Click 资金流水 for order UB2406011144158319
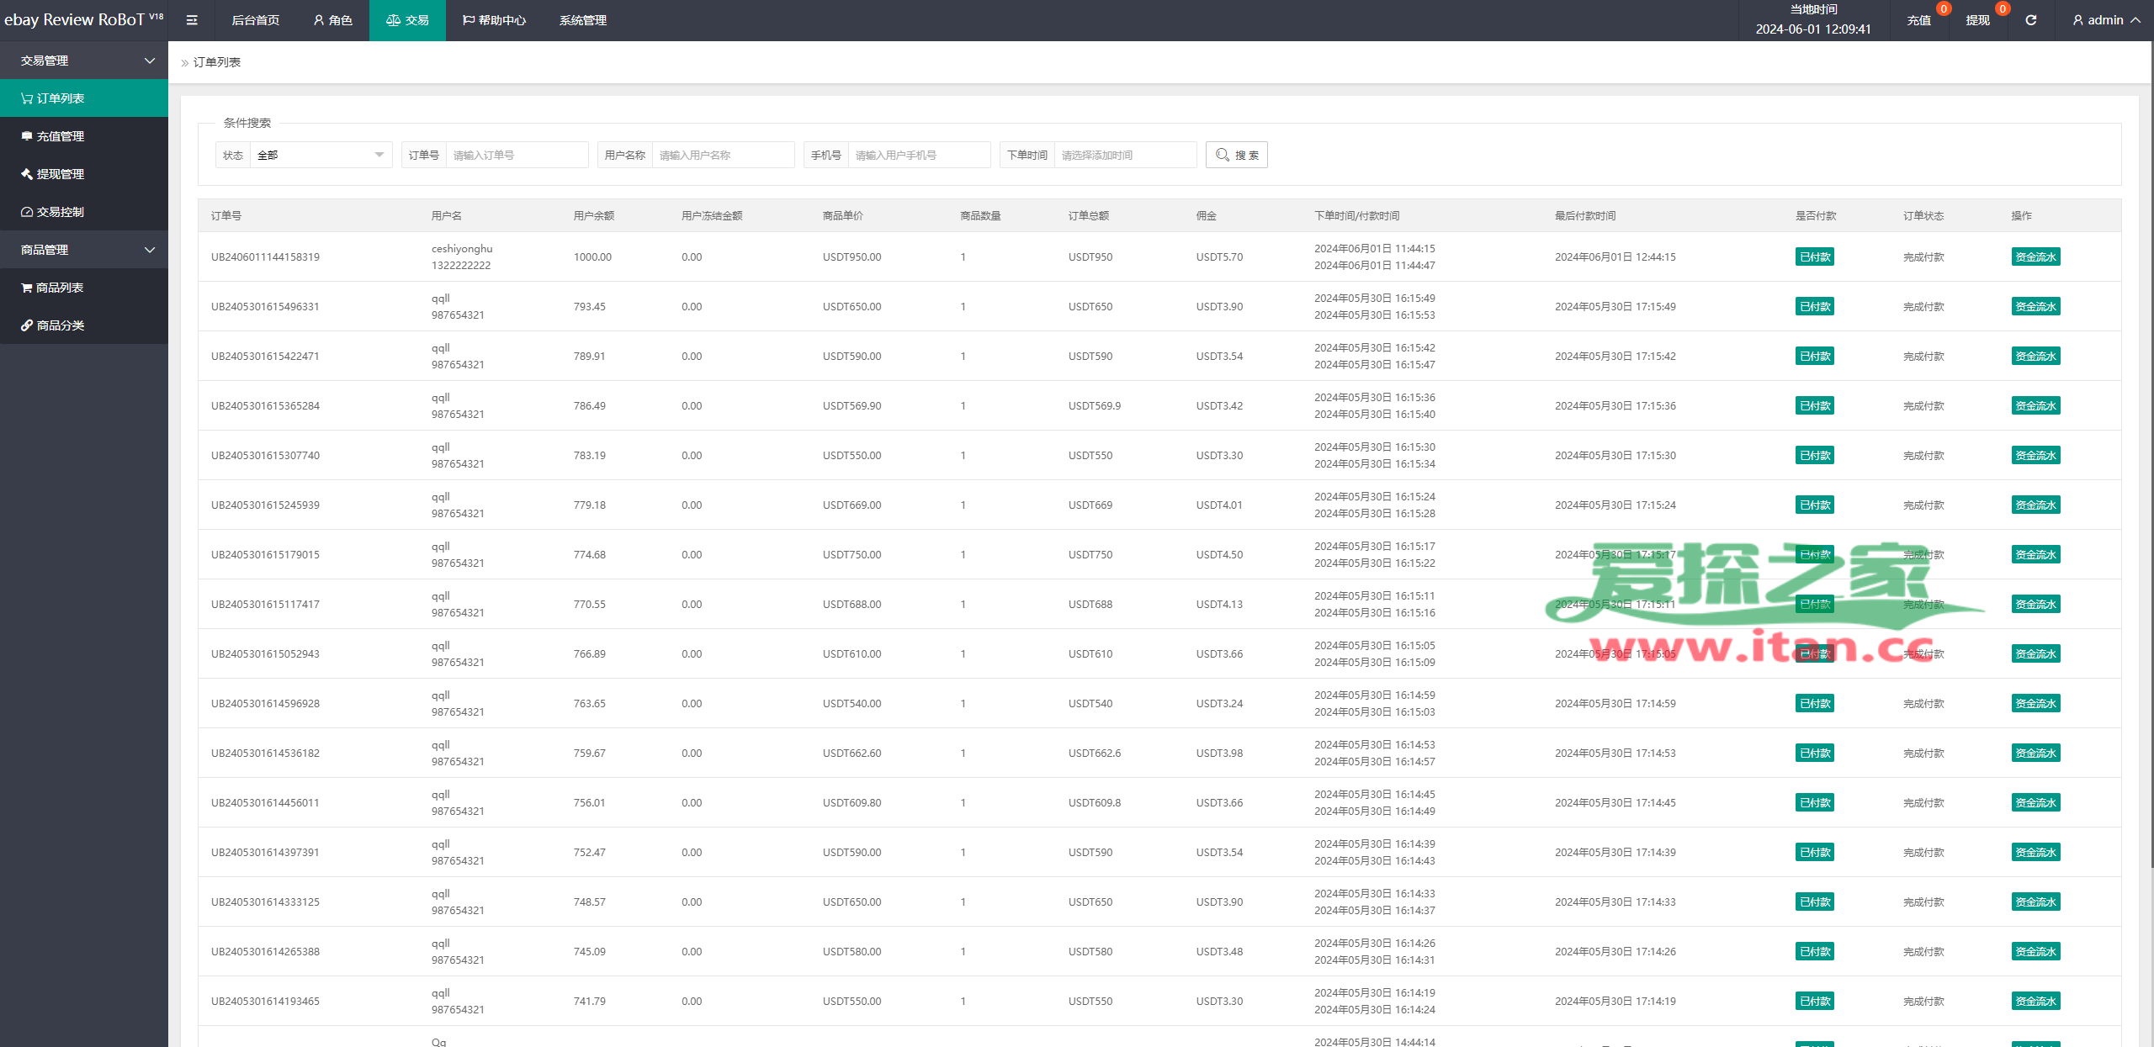The image size is (2154, 1047). [2035, 257]
